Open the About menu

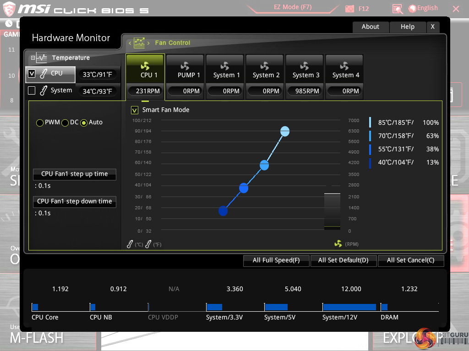click(x=371, y=27)
